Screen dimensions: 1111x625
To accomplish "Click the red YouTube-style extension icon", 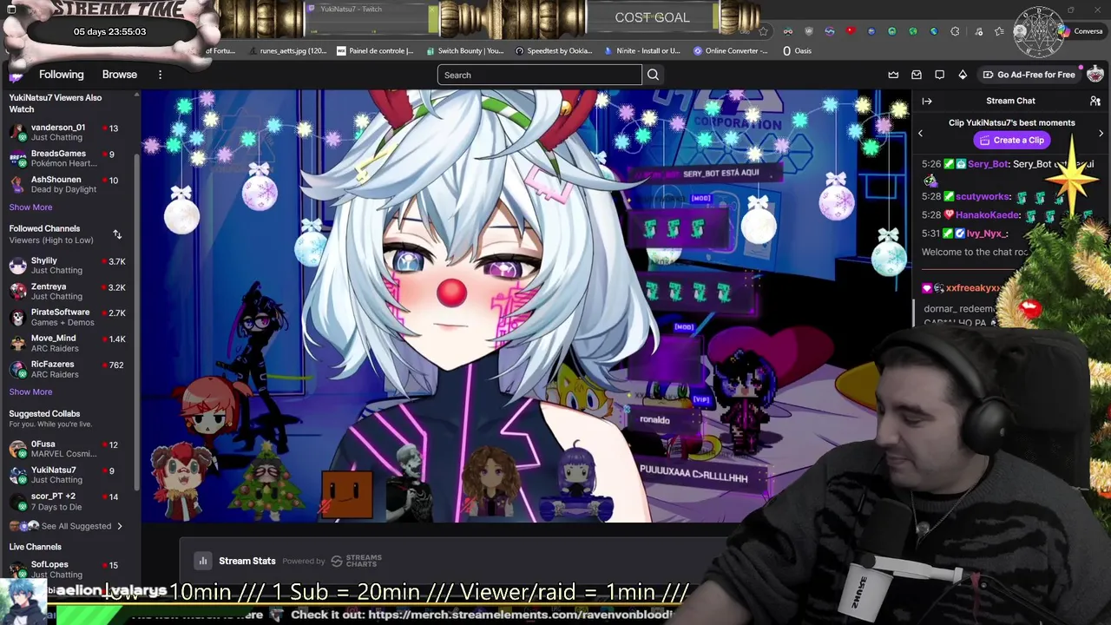I will coord(851,31).
